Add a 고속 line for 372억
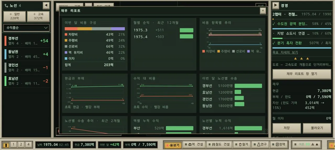The height and width of the screenshot is (150, 335). click(x=38, y=16)
